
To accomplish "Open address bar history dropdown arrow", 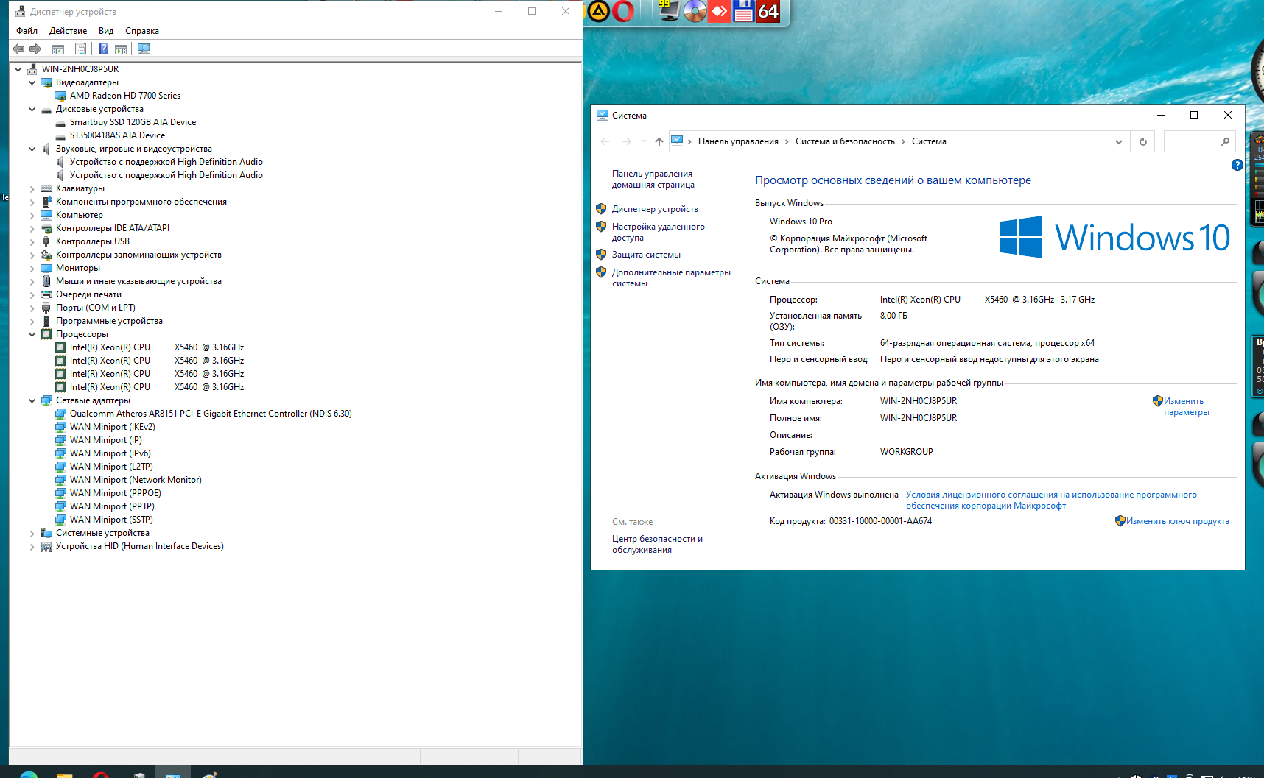I will coord(1118,141).
